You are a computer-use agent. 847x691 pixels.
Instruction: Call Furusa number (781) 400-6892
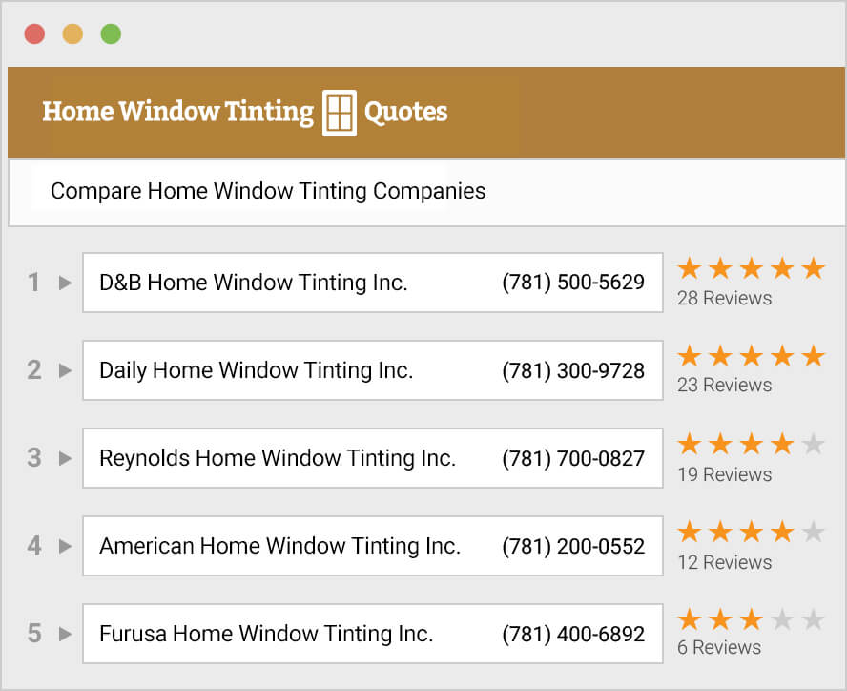(x=573, y=634)
